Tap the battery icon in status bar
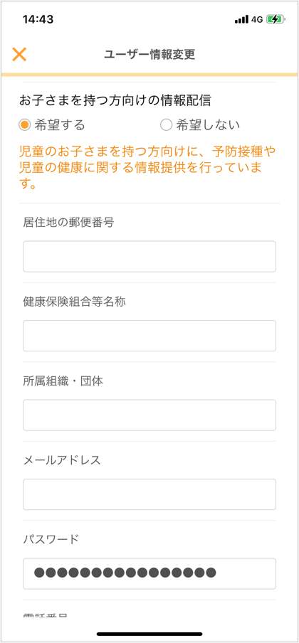Image resolution: width=299 pixels, height=643 pixels. 276,19
